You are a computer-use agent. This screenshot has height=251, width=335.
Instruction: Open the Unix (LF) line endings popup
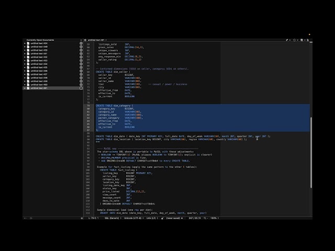(152, 218)
